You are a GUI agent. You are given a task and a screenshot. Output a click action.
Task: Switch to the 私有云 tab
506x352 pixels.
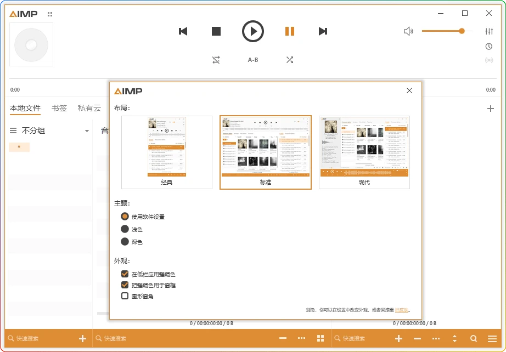pyautogui.click(x=89, y=108)
